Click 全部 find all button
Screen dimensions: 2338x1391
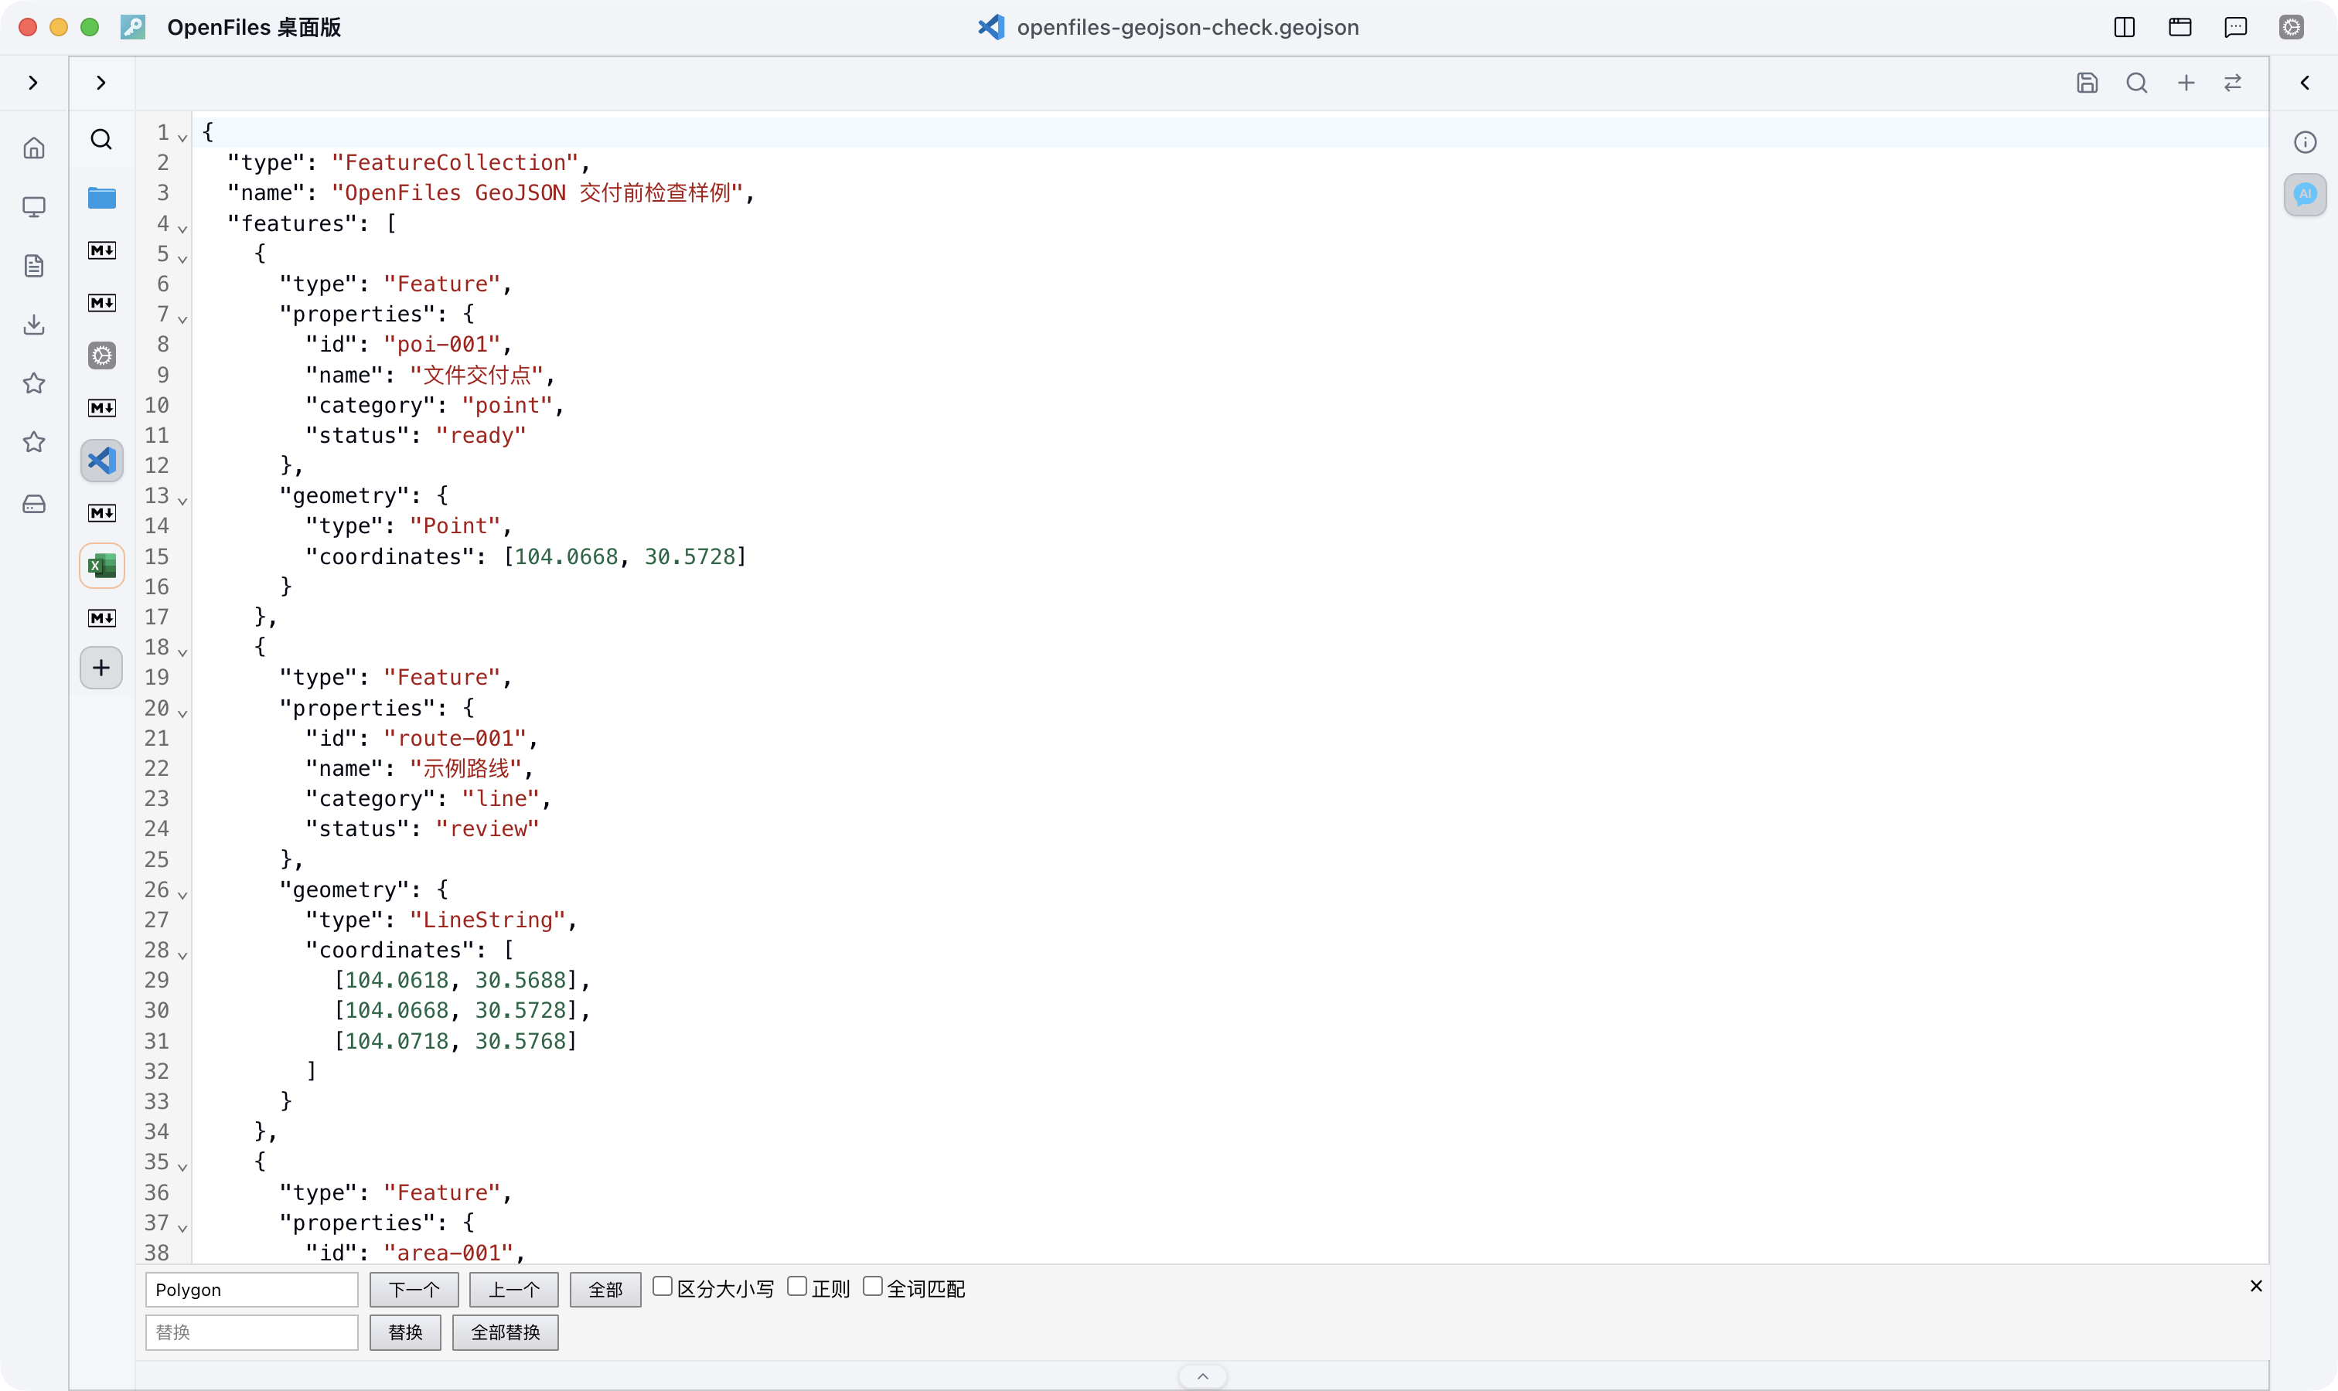point(605,1290)
